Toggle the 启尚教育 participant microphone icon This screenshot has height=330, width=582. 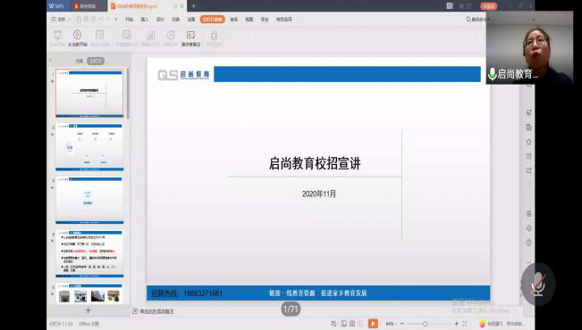coord(492,74)
